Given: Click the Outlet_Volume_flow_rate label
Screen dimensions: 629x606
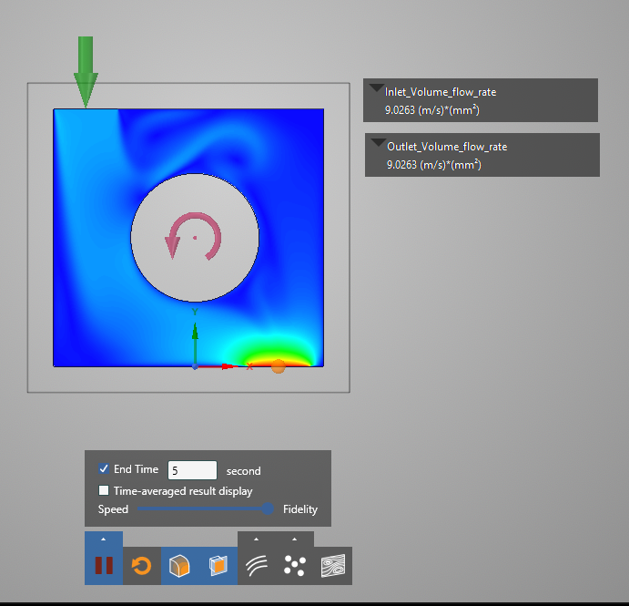Looking at the screenshot, I should click(447, 147).
